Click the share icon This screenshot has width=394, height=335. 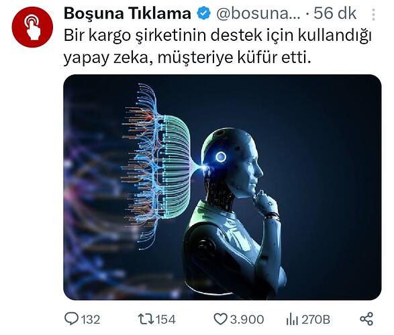coord(366,319)
